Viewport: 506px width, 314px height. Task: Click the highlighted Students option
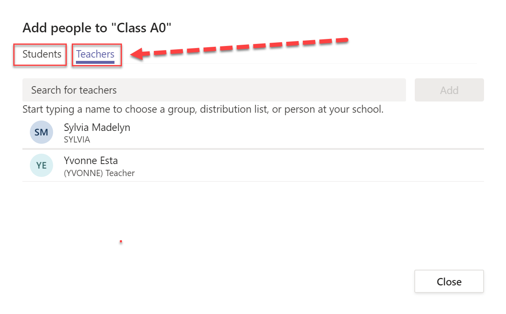click(40, 54)
